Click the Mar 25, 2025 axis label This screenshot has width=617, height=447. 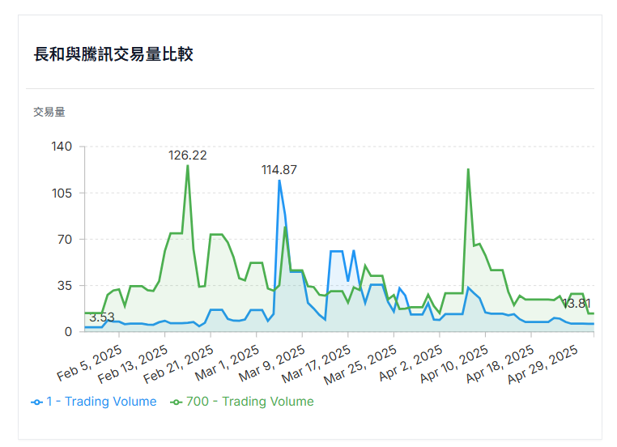tap(360, 364)
